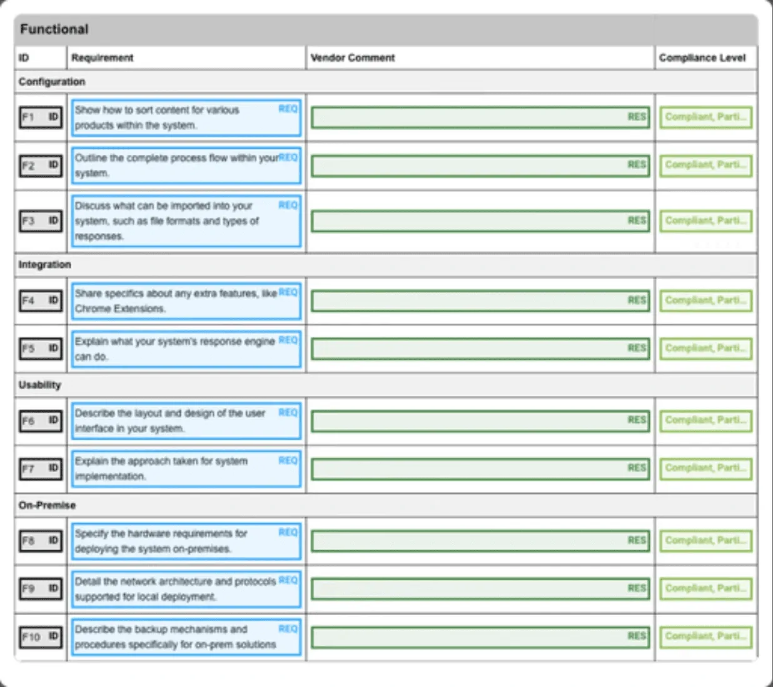Select the backup mechanisms requirement text
Screen dimensions: 773x687
pos(186,637)
